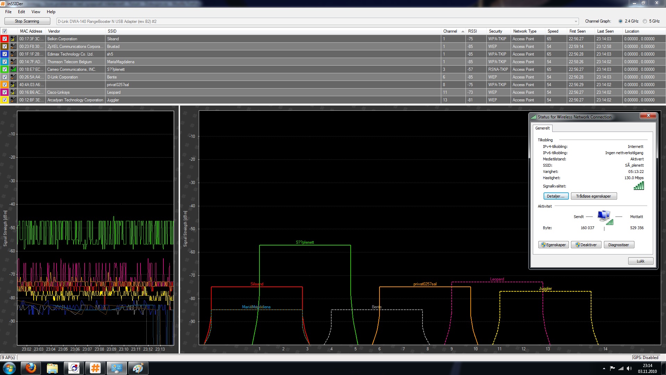Click the Deaktiver button
The width and height of the screenshot is (666, 375).
586,245
